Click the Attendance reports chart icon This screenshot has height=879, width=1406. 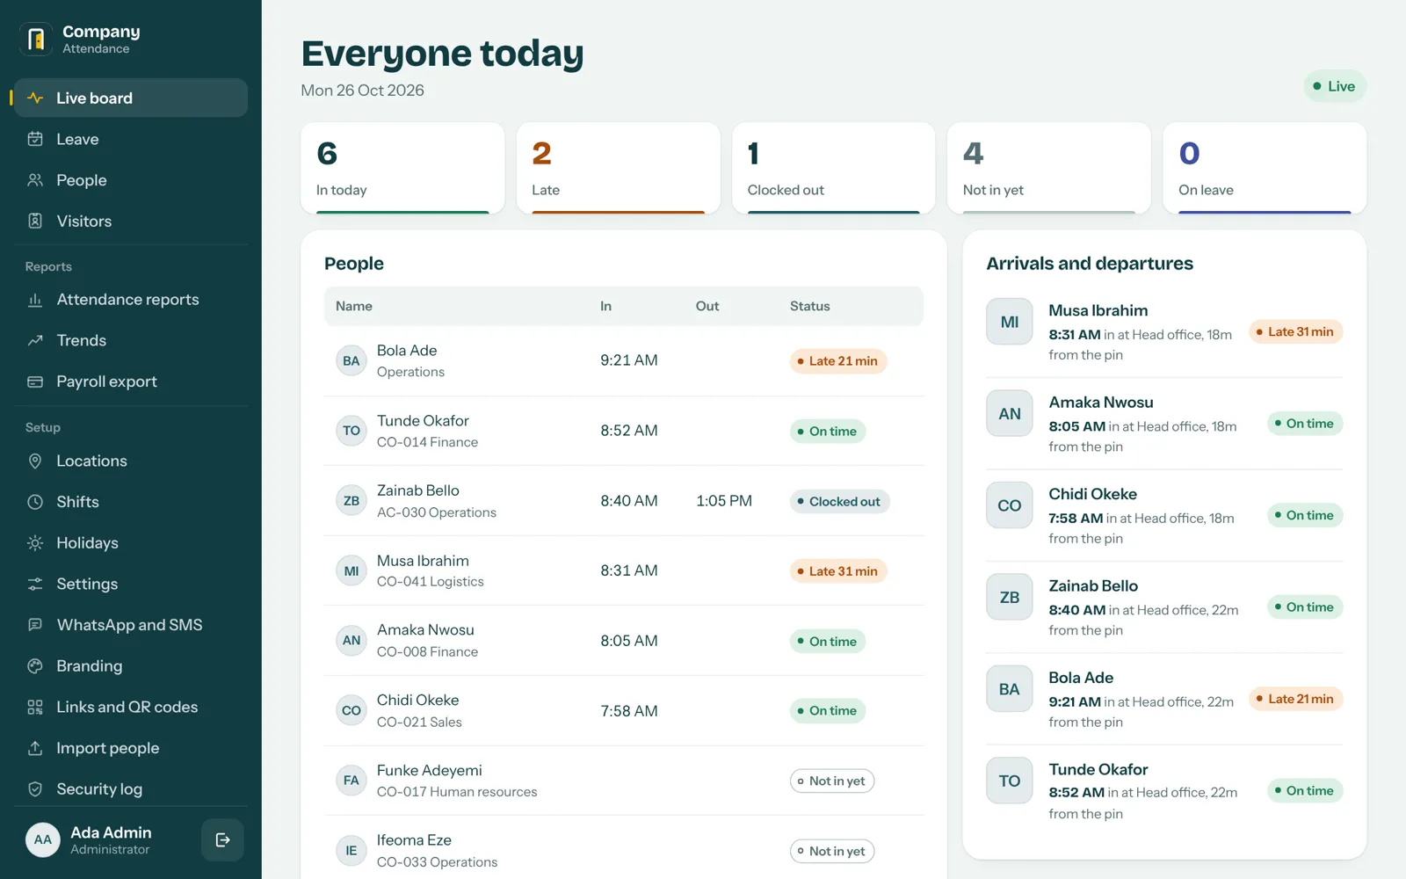coord(35,300)
